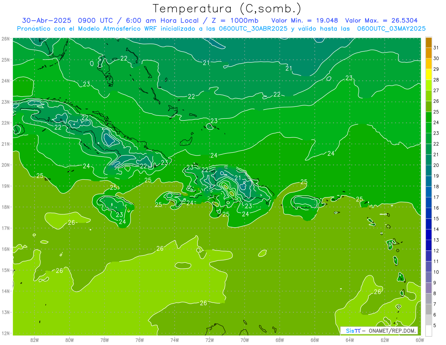Viewport: 446px width, 345px height.
Task: Click the "16N" latitude axis label
Action: 6,249
